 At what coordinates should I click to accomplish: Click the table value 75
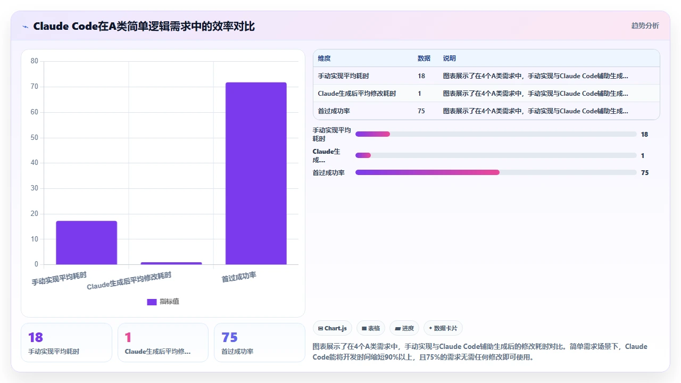(421, 111)
